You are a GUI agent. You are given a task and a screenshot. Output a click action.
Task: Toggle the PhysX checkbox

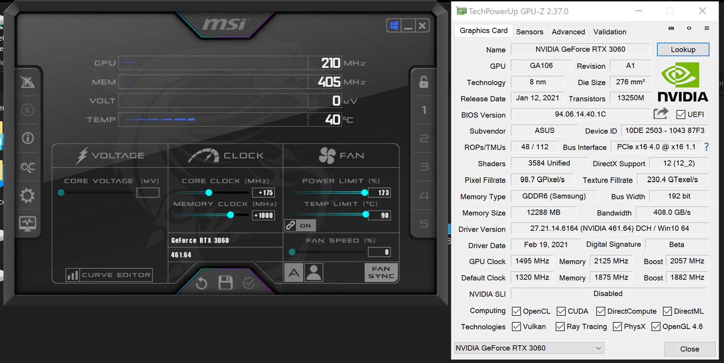[617, 327]
